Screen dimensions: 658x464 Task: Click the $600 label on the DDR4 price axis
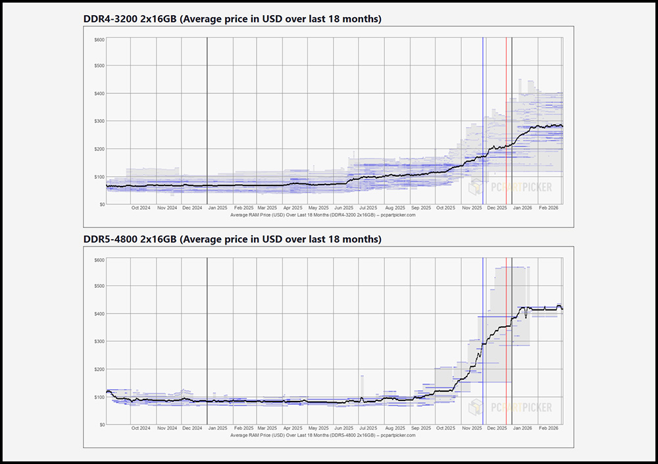pyautogui.click(x=99, y=38)
